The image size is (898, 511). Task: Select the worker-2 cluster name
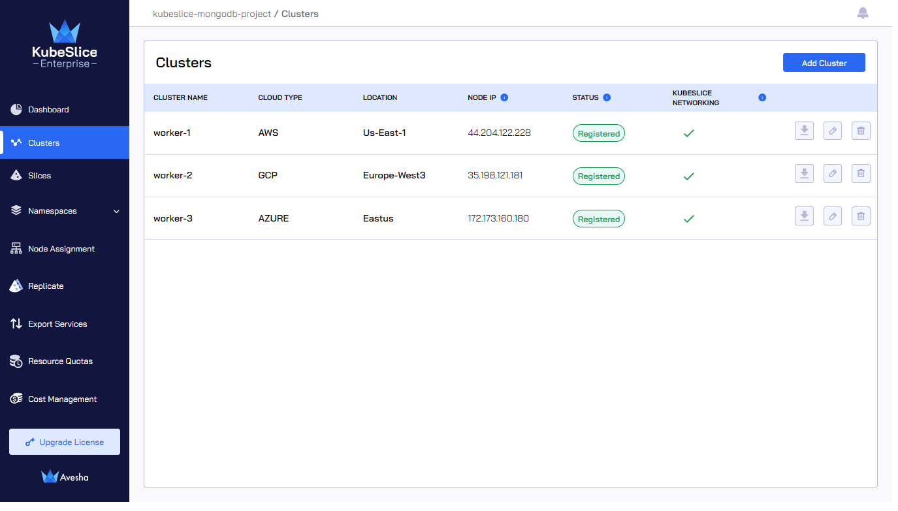coord(172,175)
